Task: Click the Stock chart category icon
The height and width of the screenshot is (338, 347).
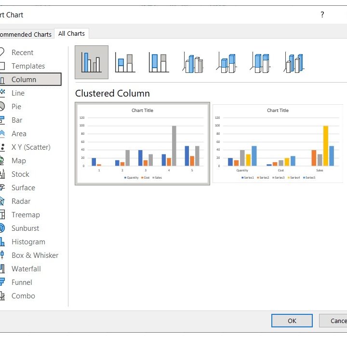Action: (2, 174)
